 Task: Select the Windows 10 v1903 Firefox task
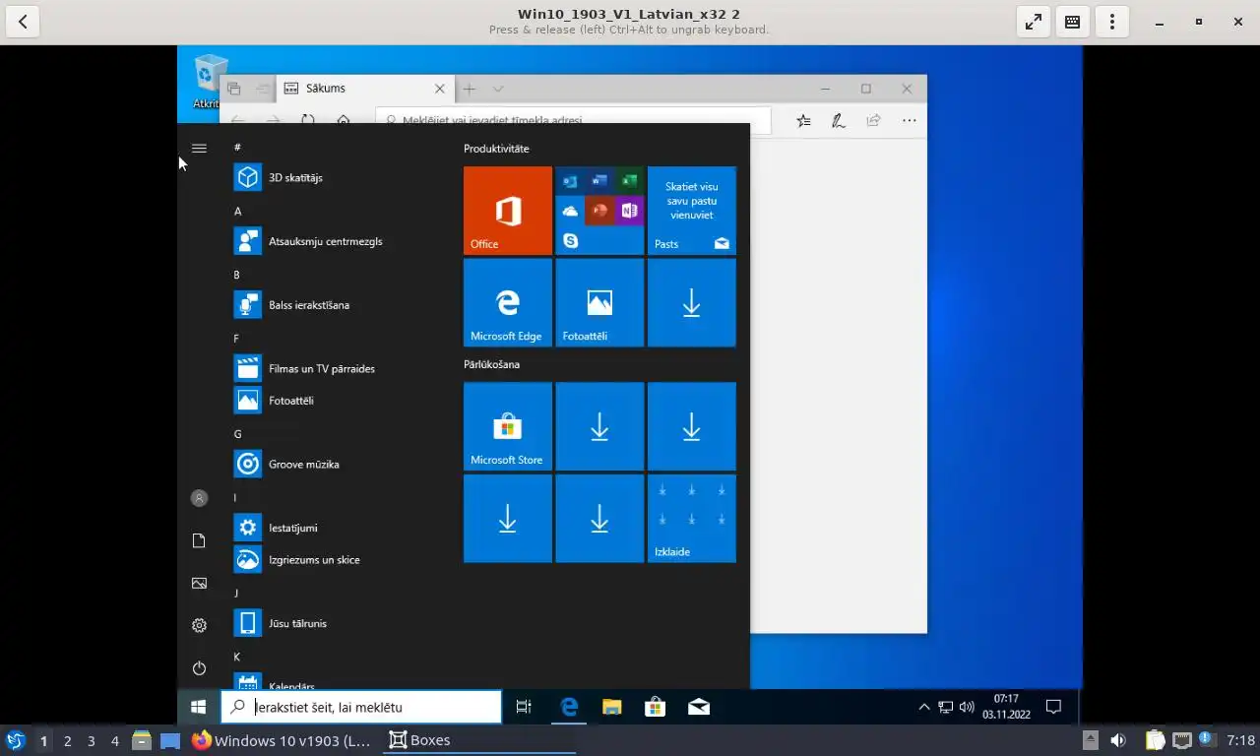[282, 740]
